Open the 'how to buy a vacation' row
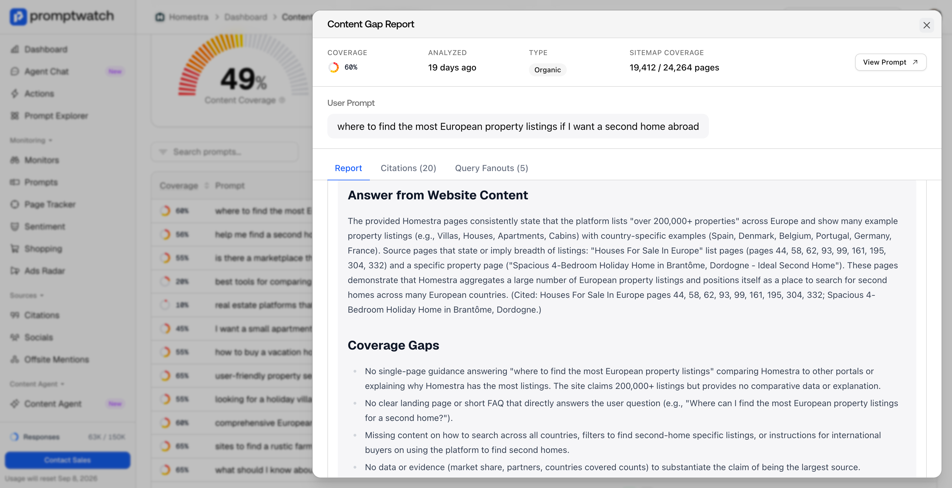This screenshot has height=488, width=952. pyautogui.click(x=232, y=352)
